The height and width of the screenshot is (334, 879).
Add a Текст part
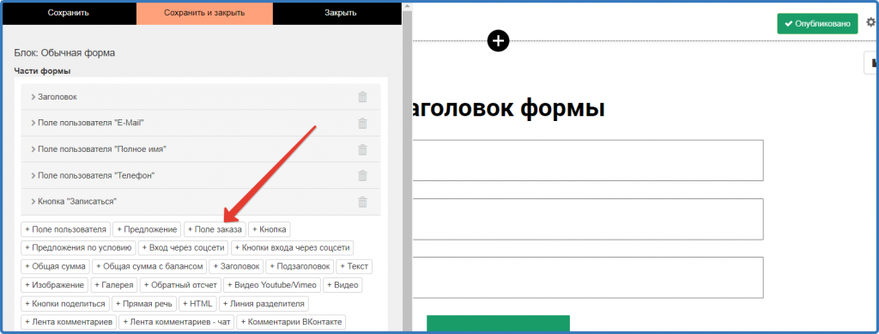[x=355, y=266]
